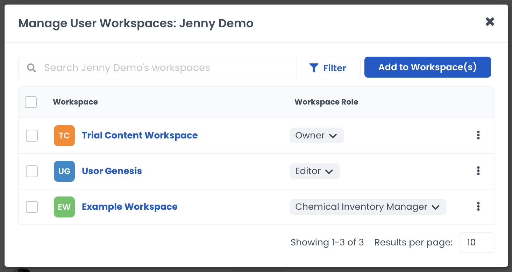Close the Manage User Workspaces dialog
The width and height of the screenshot is (512, 272).
(x=490, y=22)
